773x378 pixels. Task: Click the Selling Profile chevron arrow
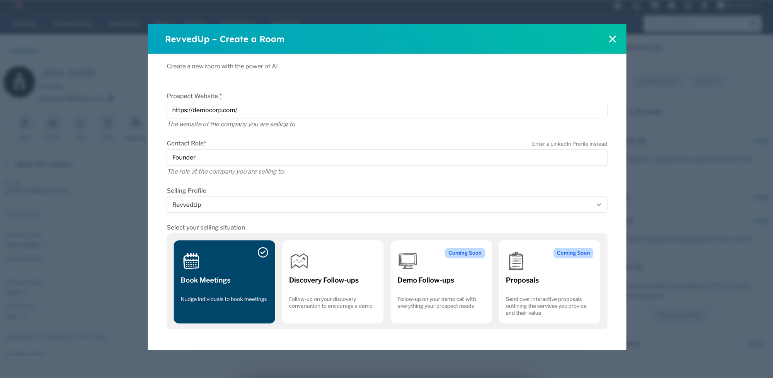[x=599, y=204]
